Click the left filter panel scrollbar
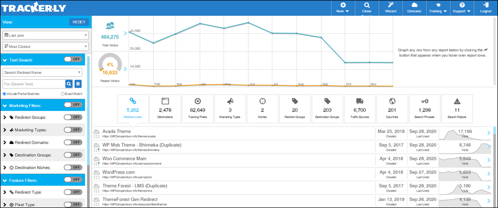Screen dimensions: 498x208 point(88,109)
